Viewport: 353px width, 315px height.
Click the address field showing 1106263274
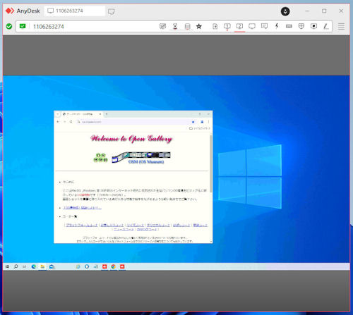(94, 26)
